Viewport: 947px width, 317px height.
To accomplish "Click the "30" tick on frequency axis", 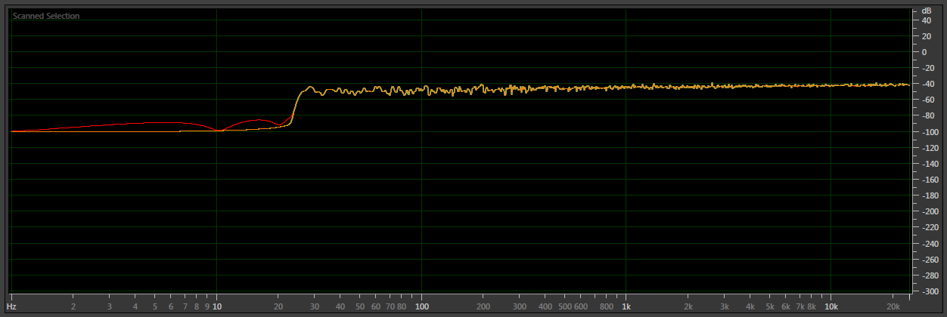I will 315,307.
